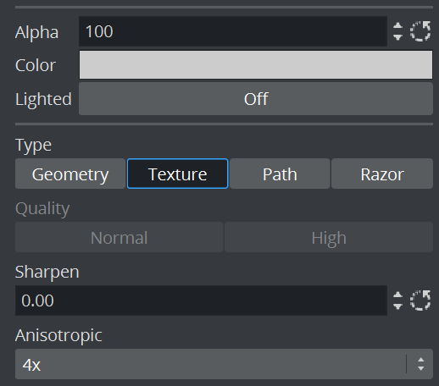Click the Anisotropic dropdown's down arrow
Image resolution: width=439 pixels, height=386 pixels.
coord(421,368)
